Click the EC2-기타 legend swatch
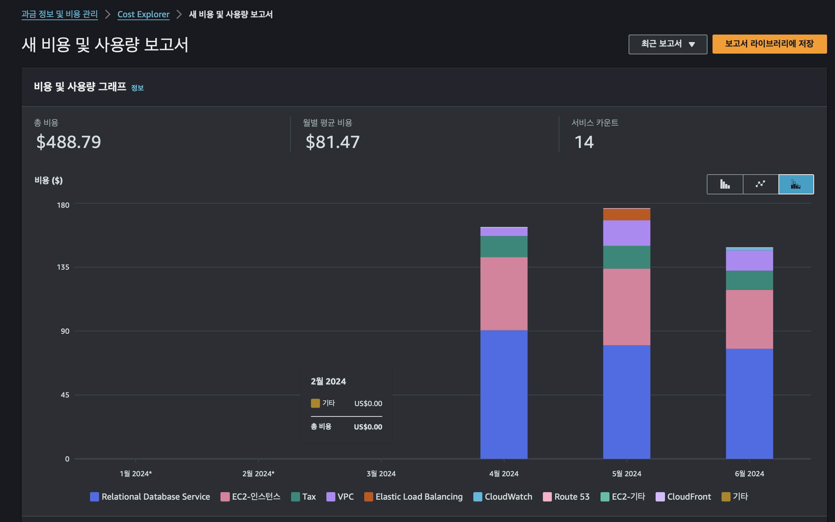Viewport: 835px width, 522px height. [605, 497]
